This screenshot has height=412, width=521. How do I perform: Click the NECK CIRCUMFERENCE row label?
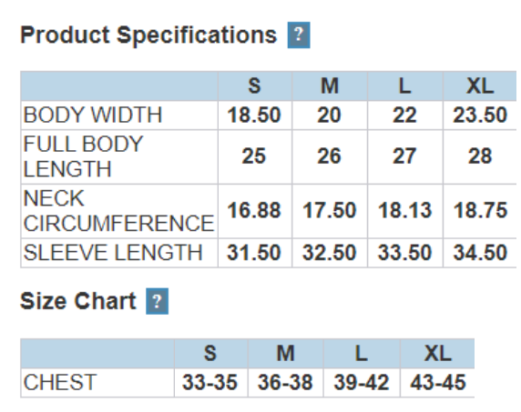point(118,211)
